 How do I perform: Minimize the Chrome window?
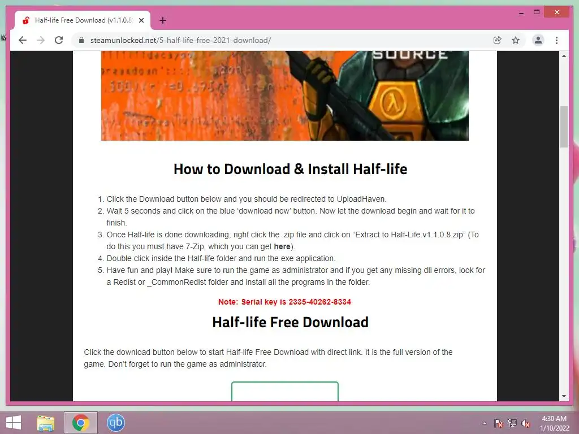[x=521, y=12]
